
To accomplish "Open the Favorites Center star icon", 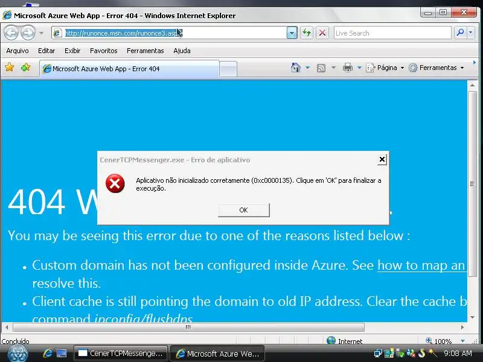I will tap(10, 67).
